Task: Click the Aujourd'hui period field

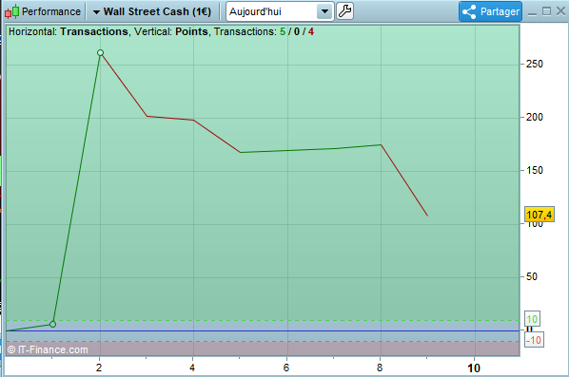Action: click(x=280, y=11)
